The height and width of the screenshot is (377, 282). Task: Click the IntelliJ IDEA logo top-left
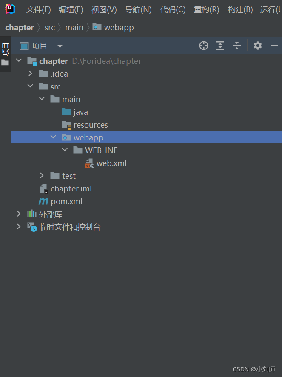coord(9,9)
